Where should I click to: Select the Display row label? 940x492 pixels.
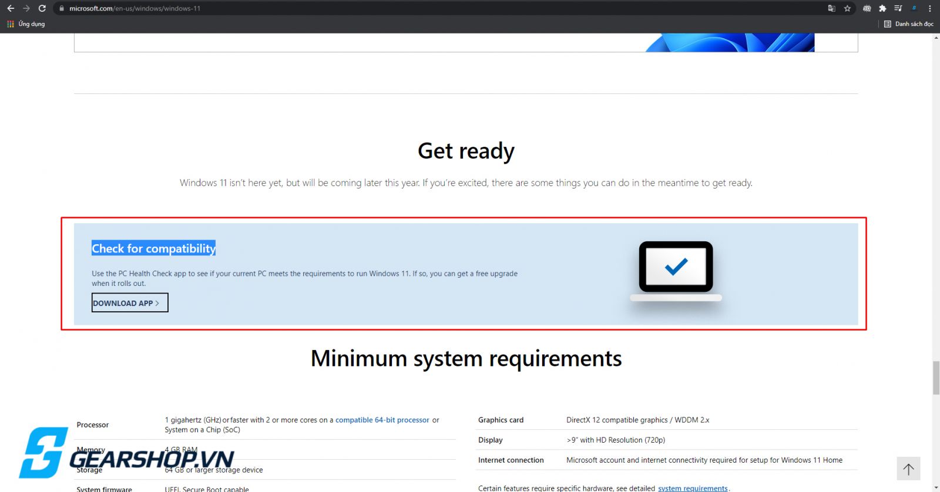[490, 440]
